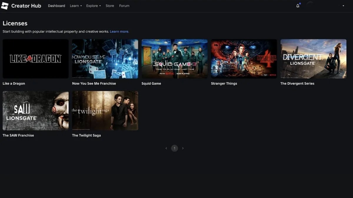Open the account dropdown arrow
Viewport: 353px width, 198px height.
point(343,6)
